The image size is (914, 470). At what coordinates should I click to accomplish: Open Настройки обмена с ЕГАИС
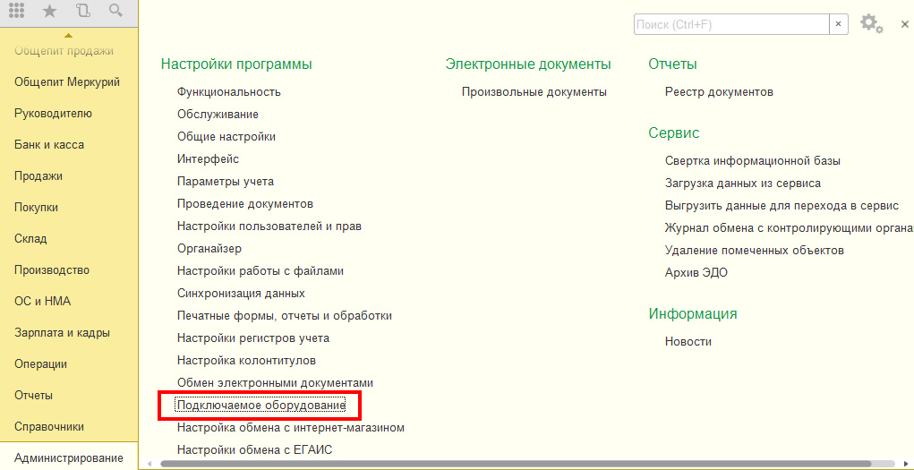255,450
